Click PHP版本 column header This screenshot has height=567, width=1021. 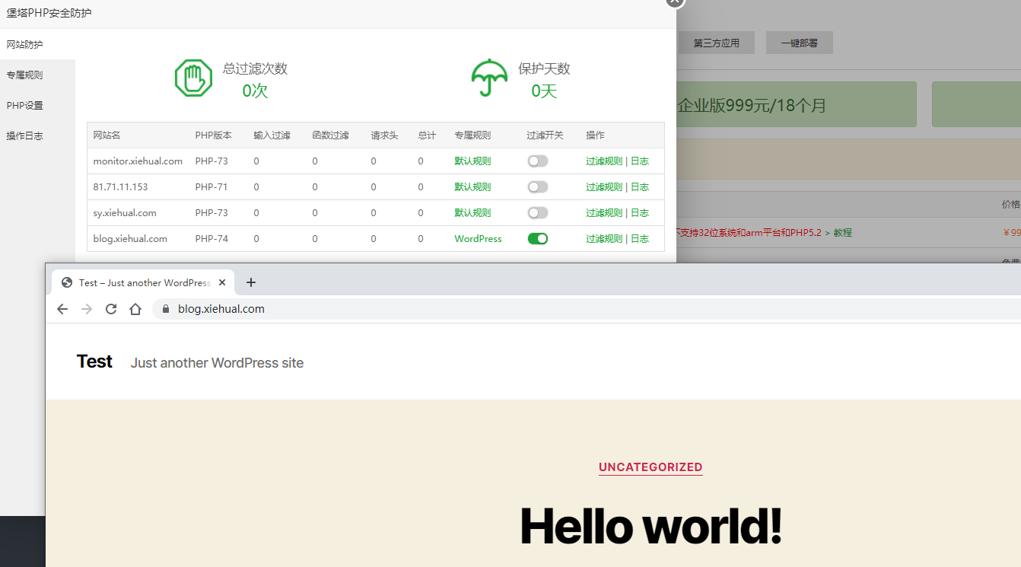click(x=213, y=135)
